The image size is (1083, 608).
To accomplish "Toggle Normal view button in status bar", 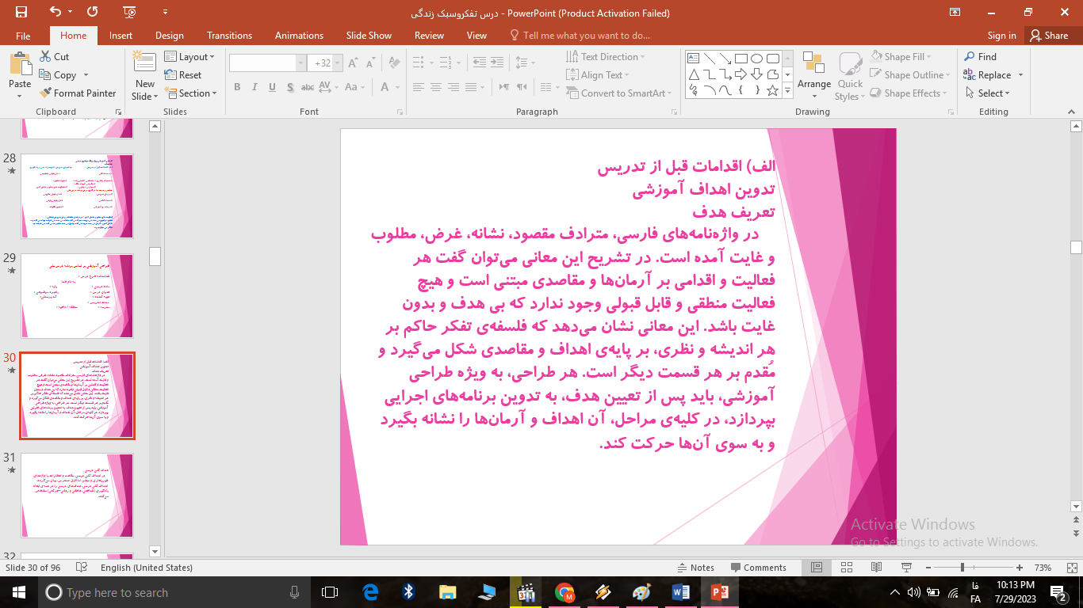I will tap(817, 568).
